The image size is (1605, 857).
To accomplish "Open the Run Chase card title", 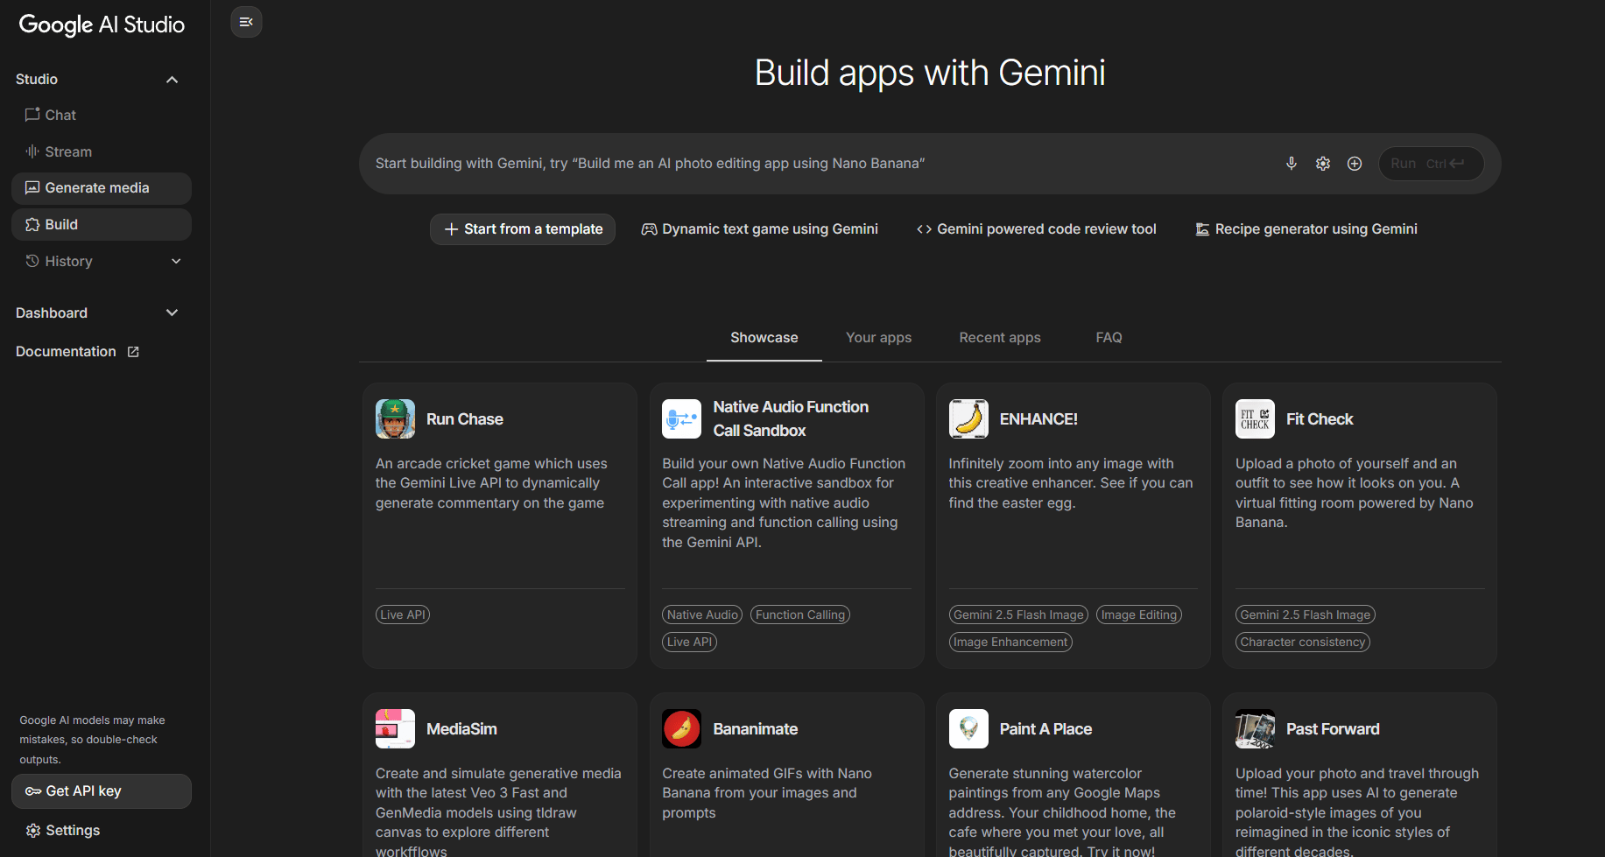I will [x=465, y=419].
